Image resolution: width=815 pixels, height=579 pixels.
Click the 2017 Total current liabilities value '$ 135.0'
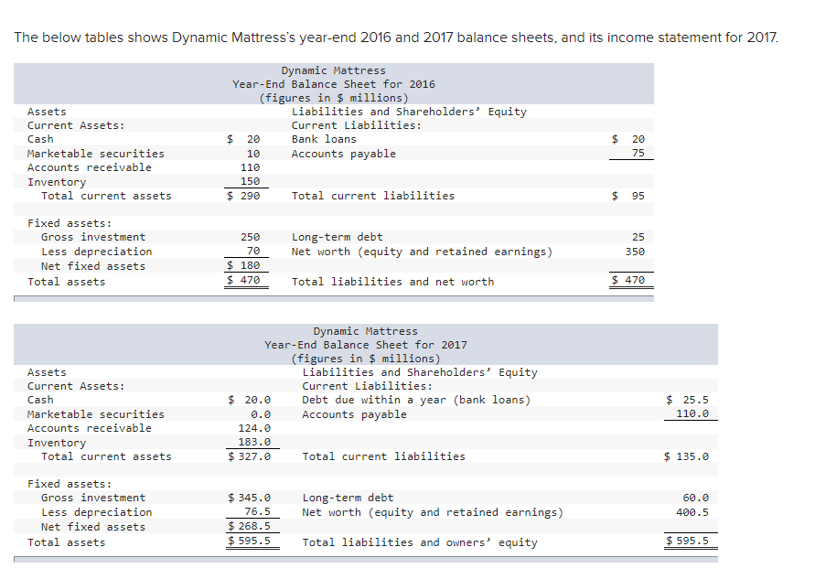[x=686, y=456]
